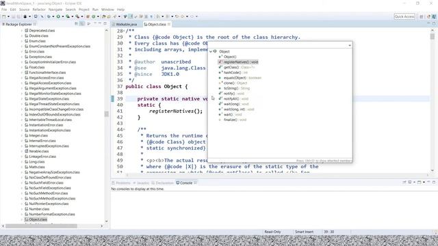This screenshot has width=438, height=246.
Task: Expand the Math.class tree node
Action: [22, 167]
